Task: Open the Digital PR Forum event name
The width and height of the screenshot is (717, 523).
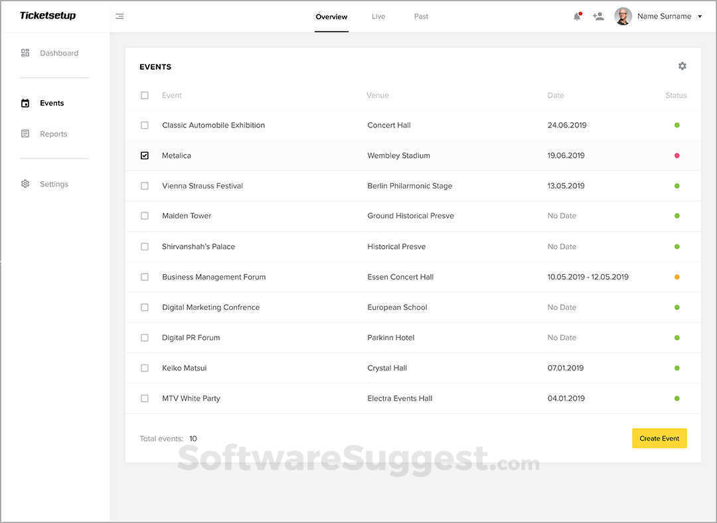Action: click(191, 338)
